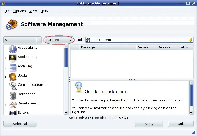Click the category list scrollbar thumb
The height and width of the screenshot is (136, 197).
66,58
